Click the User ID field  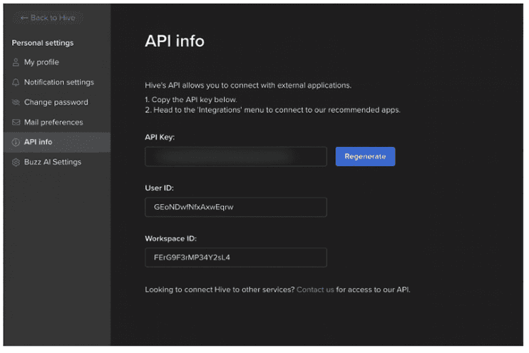(236, 208)
